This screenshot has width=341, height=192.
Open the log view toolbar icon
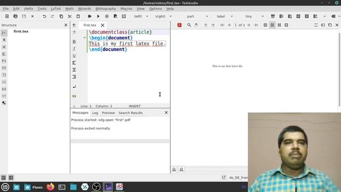click(124, 17)
